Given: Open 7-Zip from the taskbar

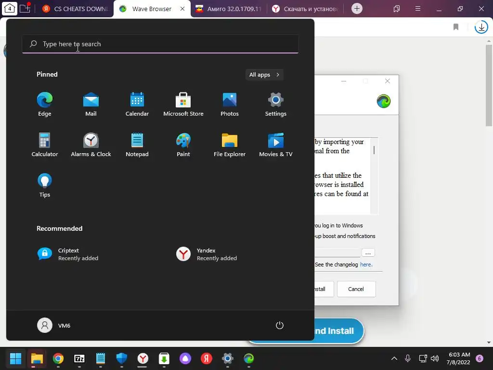Looking at the screenshot, I should pos(79,358).
